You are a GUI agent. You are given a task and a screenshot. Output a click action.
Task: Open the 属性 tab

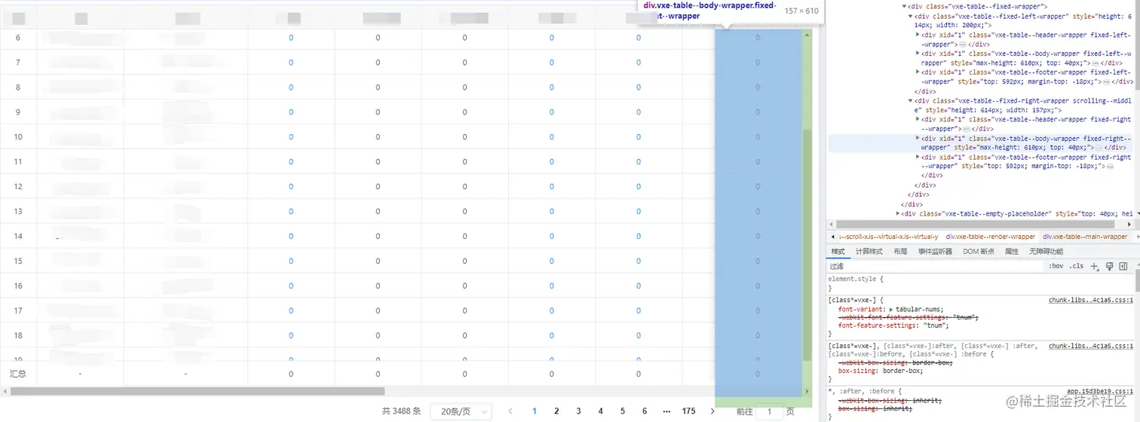point(1012,252)
